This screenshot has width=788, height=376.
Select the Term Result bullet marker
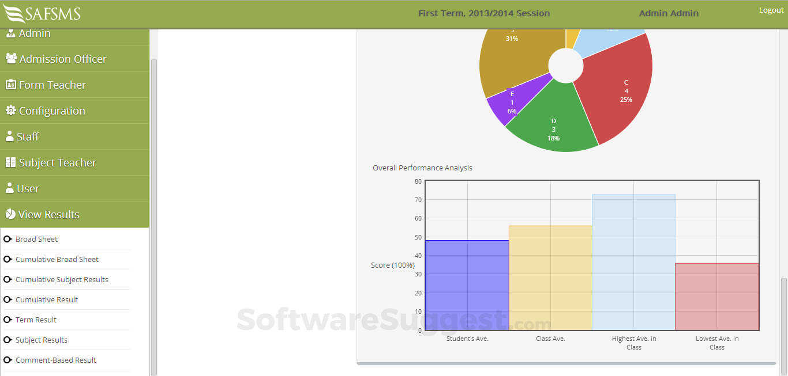(x=7, y=320)
